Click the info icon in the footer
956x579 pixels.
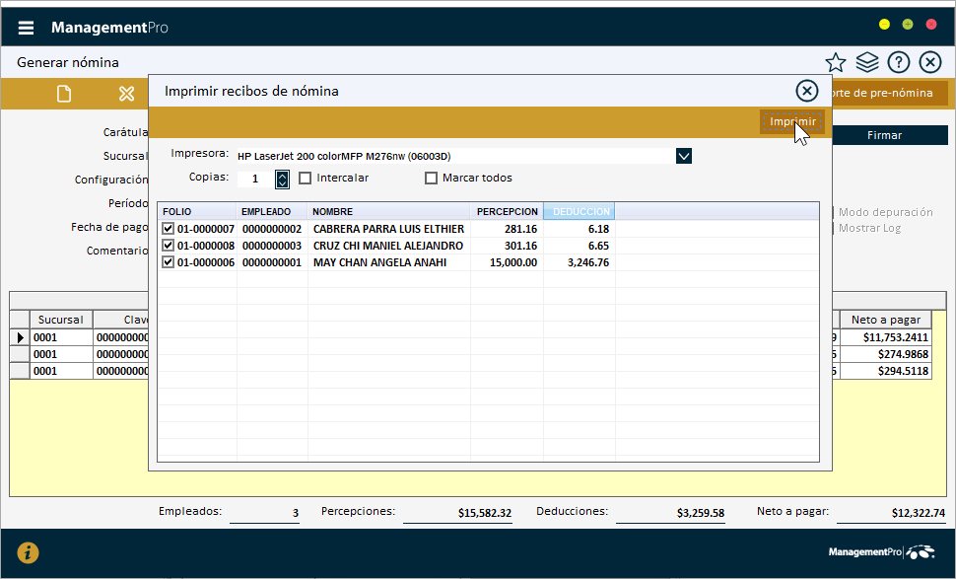tap(28, 552)
